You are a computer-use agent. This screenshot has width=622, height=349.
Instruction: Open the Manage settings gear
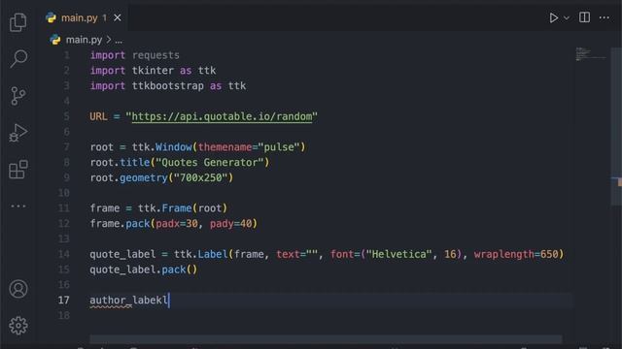(18, 326)
